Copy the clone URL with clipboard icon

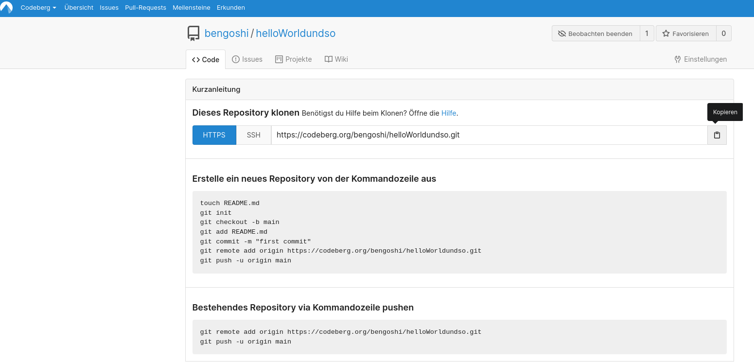pos(717,135)
